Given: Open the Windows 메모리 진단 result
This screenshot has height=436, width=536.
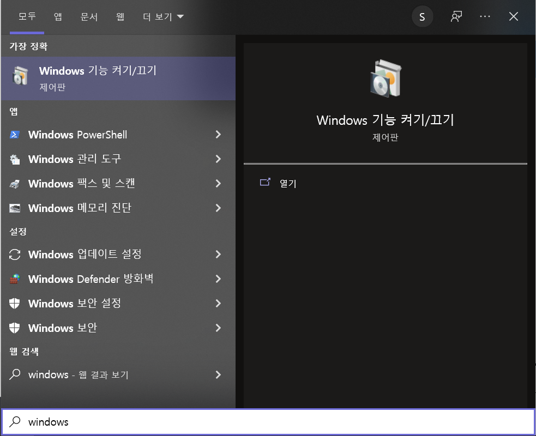Looking at the screenshot, I should (118, 208).
